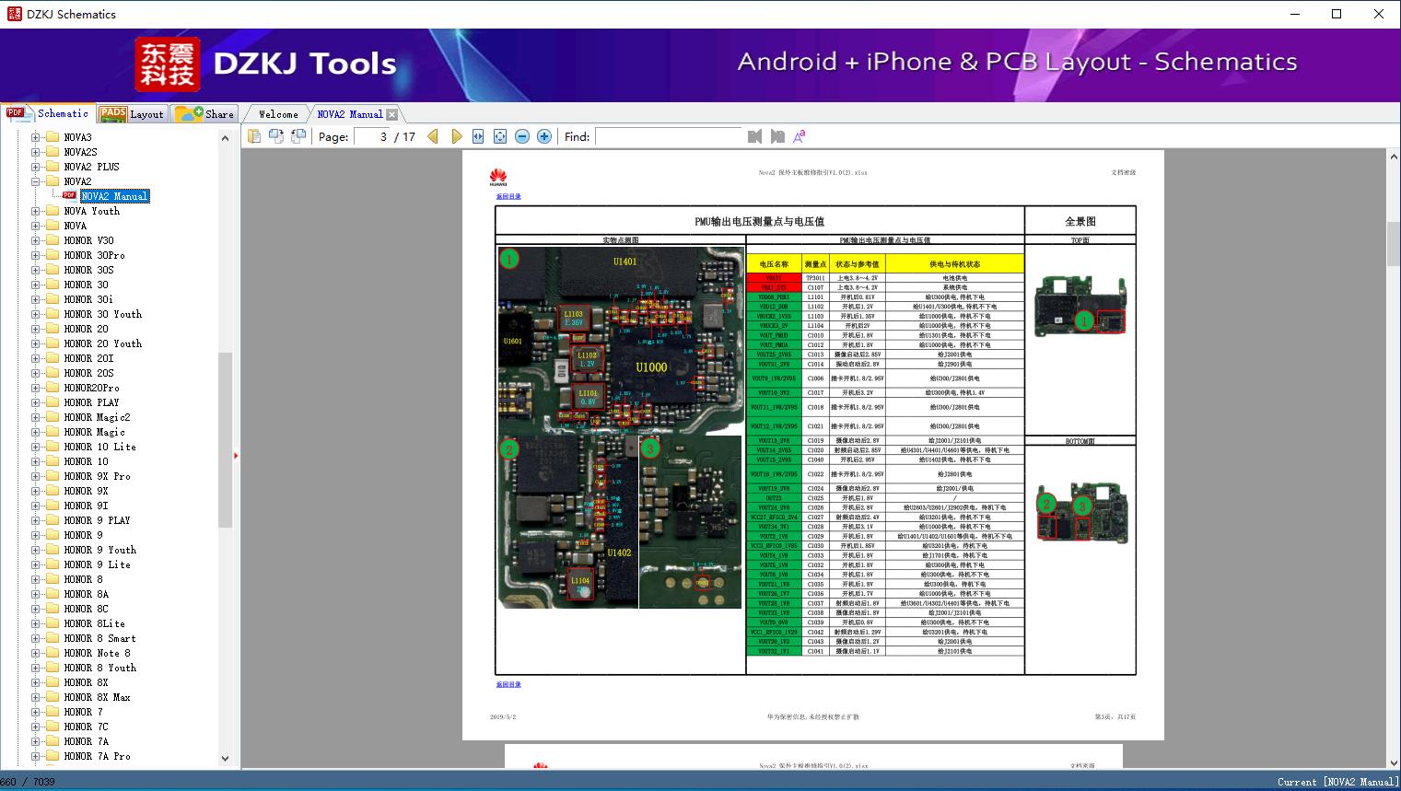Select the NOVA2 Manual tree item
The height and width of the screenshot is (791, 1401).
[x=114, y=196]
